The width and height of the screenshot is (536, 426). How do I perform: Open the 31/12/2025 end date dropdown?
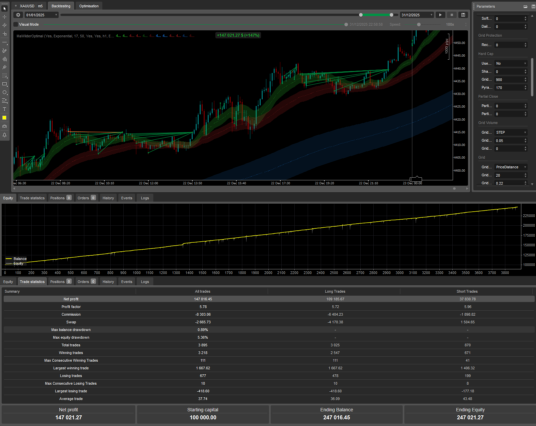(x=417, y=15)
